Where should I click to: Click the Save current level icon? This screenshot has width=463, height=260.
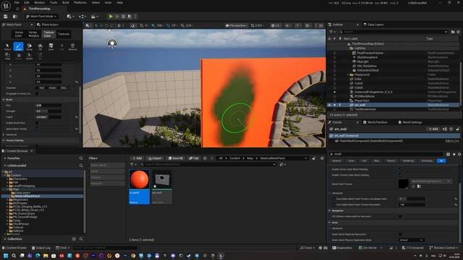click(5, 17)
